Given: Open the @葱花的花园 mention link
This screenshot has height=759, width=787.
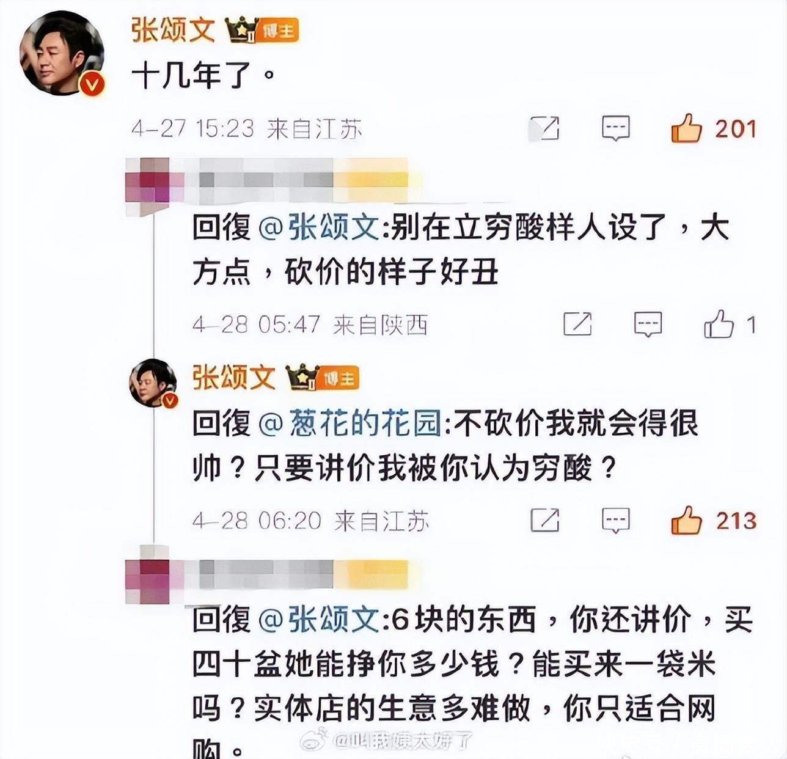Looking at the screenshot, I should click(x=350, y=424).
